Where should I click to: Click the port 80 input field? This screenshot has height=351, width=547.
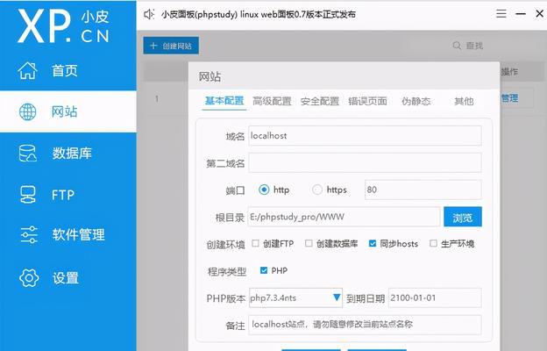423,190
